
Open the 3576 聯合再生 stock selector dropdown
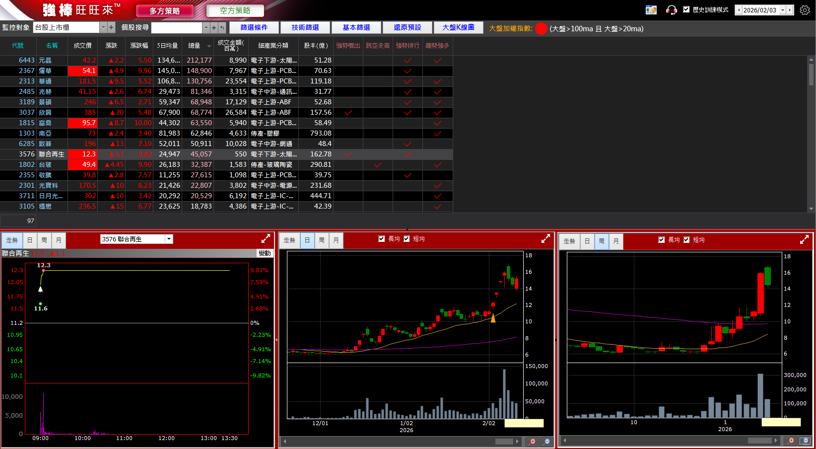click(169, 239)
